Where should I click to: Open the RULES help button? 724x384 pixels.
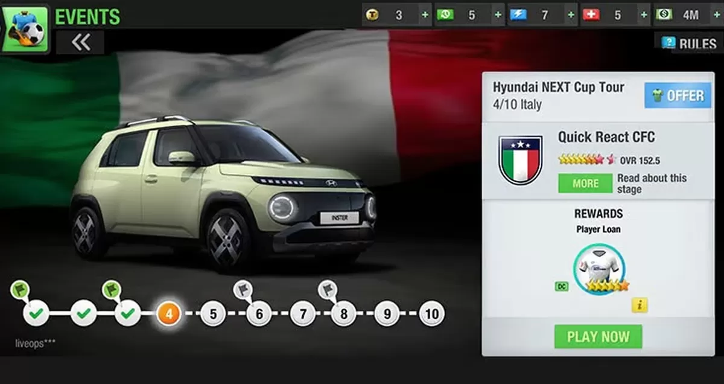(x=690, y=43)
